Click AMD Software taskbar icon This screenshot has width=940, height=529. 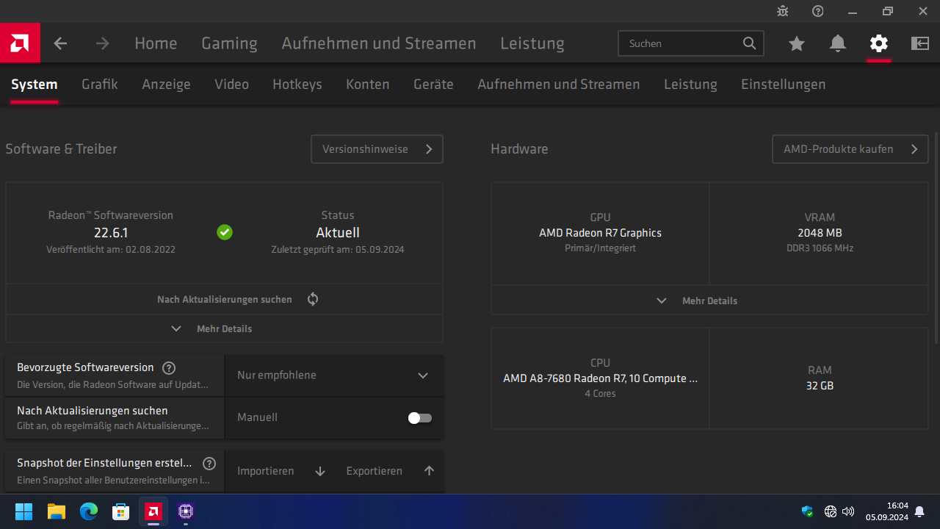[x=153, y=511]
